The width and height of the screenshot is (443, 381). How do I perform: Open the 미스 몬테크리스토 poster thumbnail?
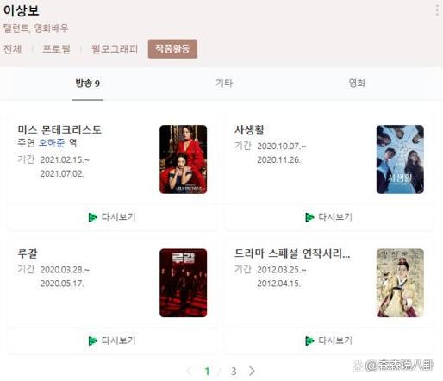(184, 159)
